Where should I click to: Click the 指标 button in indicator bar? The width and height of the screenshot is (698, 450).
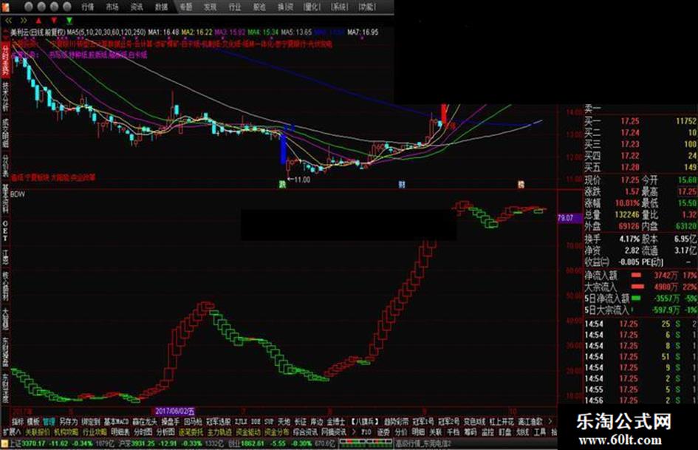18,421
